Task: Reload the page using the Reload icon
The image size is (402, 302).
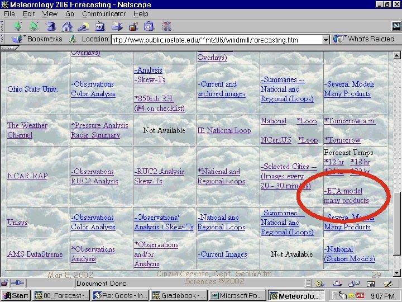Action: tap(50, 26)
